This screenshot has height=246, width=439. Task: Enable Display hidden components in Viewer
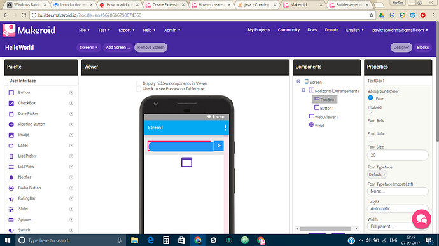(138, 83)
